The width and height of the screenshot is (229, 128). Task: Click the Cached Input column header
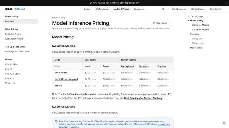point(127,66)
